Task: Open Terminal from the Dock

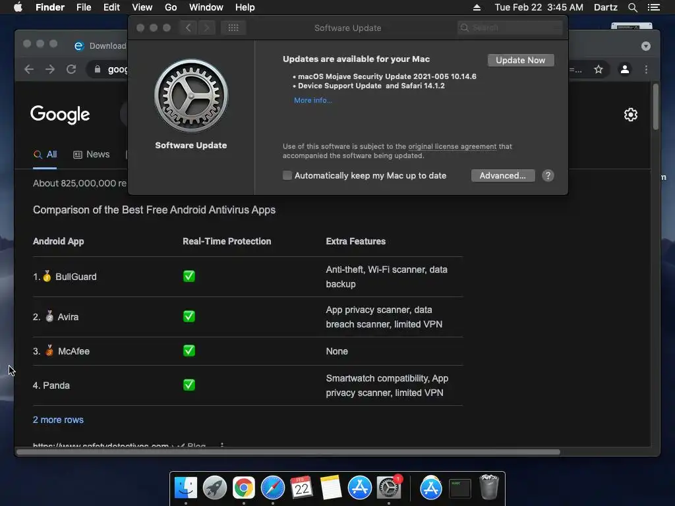Action: pos(459,489)
